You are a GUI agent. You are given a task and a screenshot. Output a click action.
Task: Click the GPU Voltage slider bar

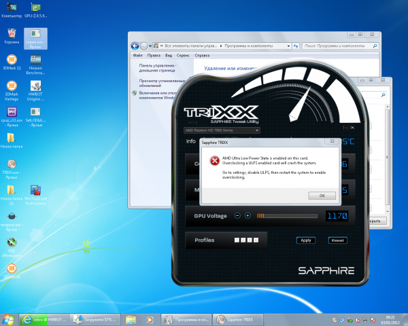[287, 216]
